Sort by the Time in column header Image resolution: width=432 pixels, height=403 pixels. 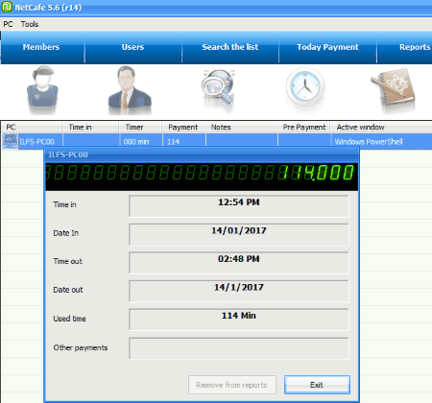(x=90, y=128)
